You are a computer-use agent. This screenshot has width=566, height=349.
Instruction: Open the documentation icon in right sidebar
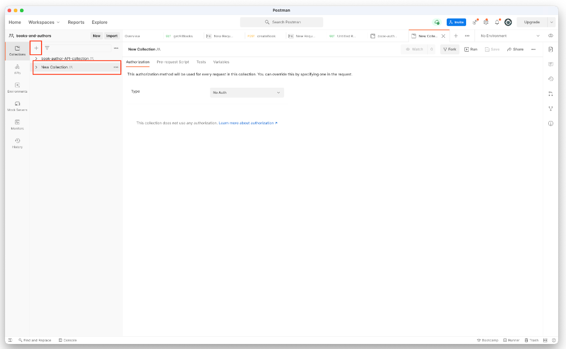(x=550, y=49)
